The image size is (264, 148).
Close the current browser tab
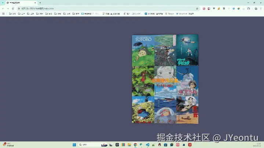(x=35, y=3)
